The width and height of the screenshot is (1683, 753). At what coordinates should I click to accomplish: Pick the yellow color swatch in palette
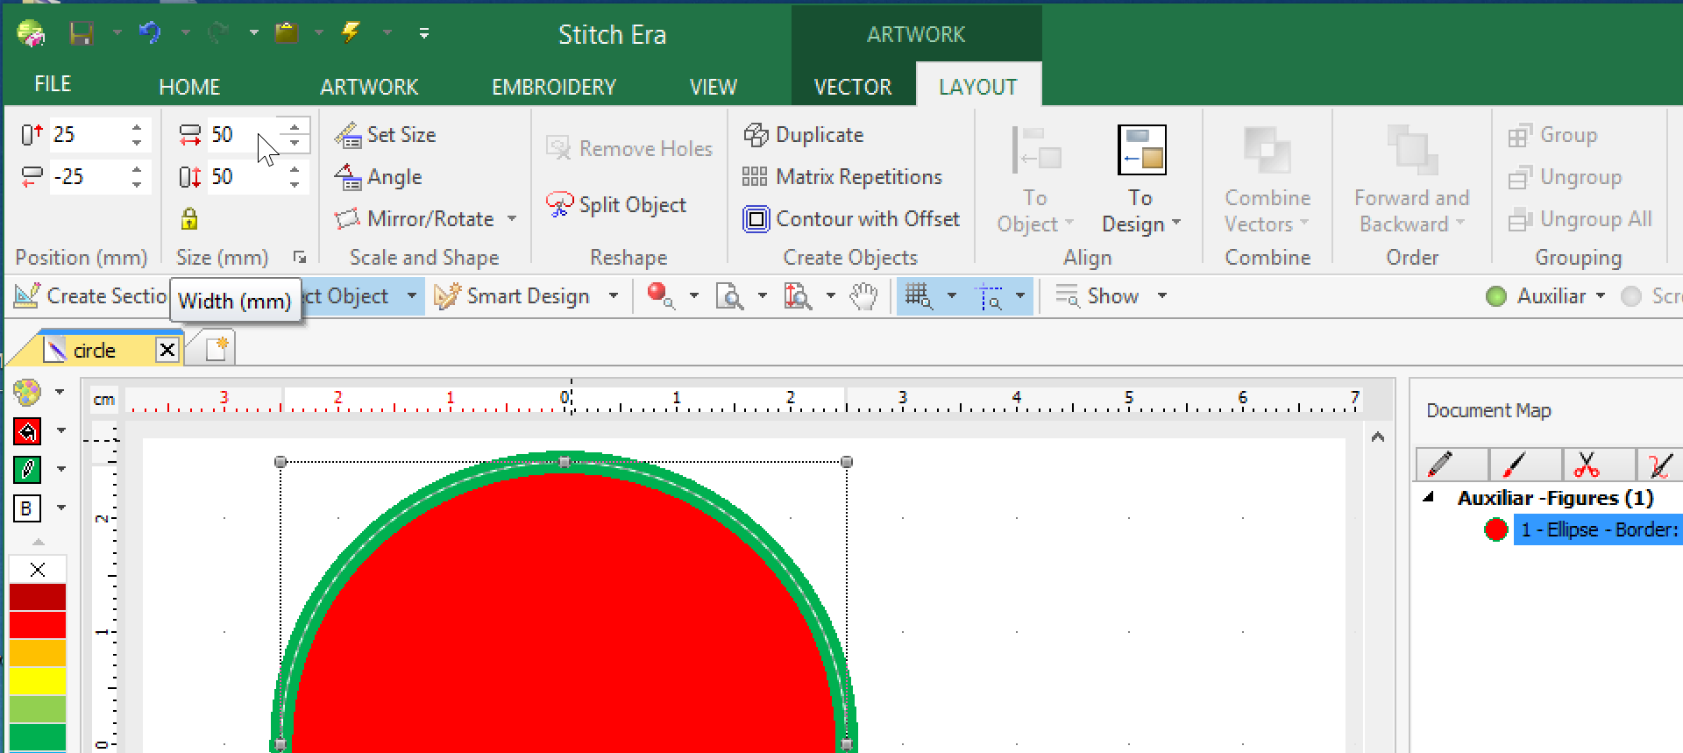click(x=38, y=680)
